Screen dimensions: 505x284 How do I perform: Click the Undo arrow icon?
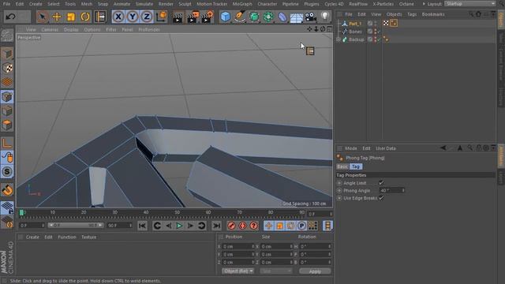[10, 17]
